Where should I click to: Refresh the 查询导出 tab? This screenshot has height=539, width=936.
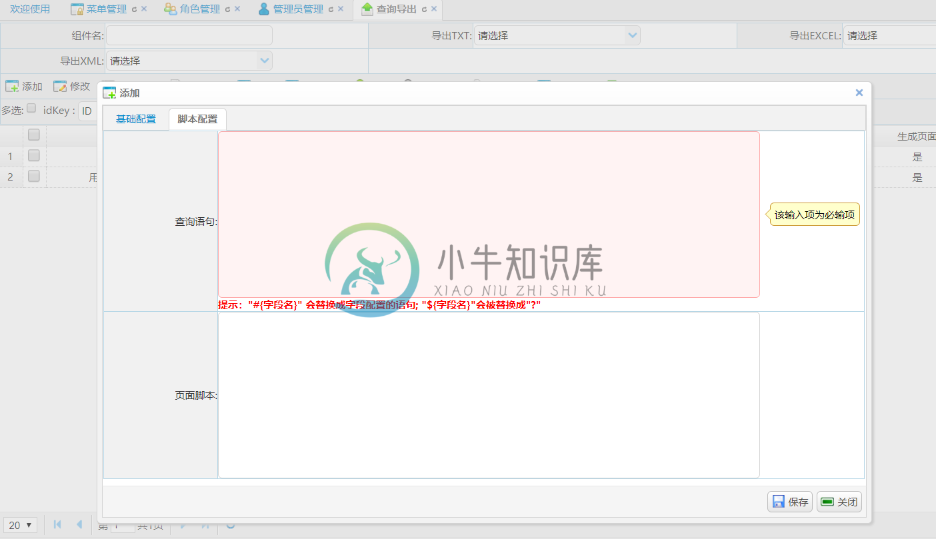[424, 9]
